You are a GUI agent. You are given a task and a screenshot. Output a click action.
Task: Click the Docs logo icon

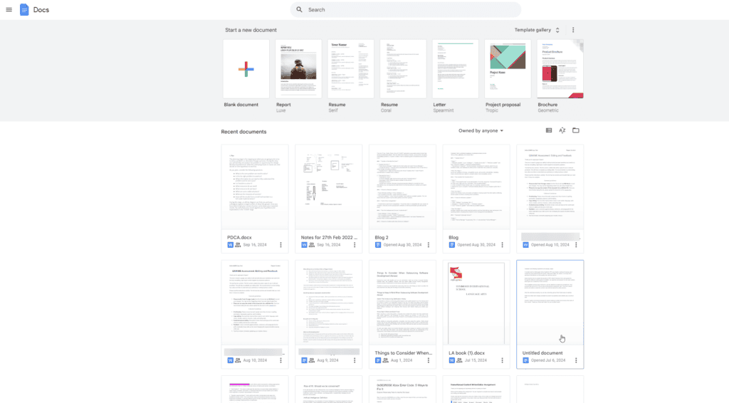pos(24,9)
